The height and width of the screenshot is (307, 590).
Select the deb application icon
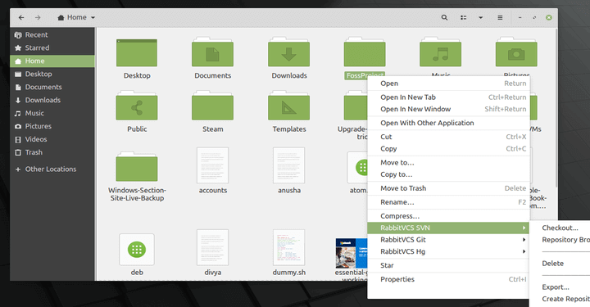(137, 249)
